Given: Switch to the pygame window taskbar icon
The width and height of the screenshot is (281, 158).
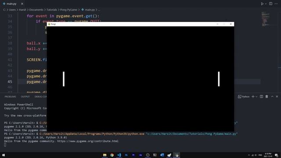Looking at the screenshot, I should click(177, 155).
